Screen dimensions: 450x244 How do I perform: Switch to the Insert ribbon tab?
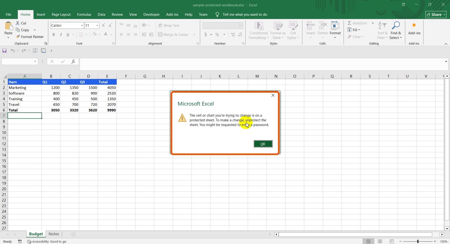coord(41,15)
